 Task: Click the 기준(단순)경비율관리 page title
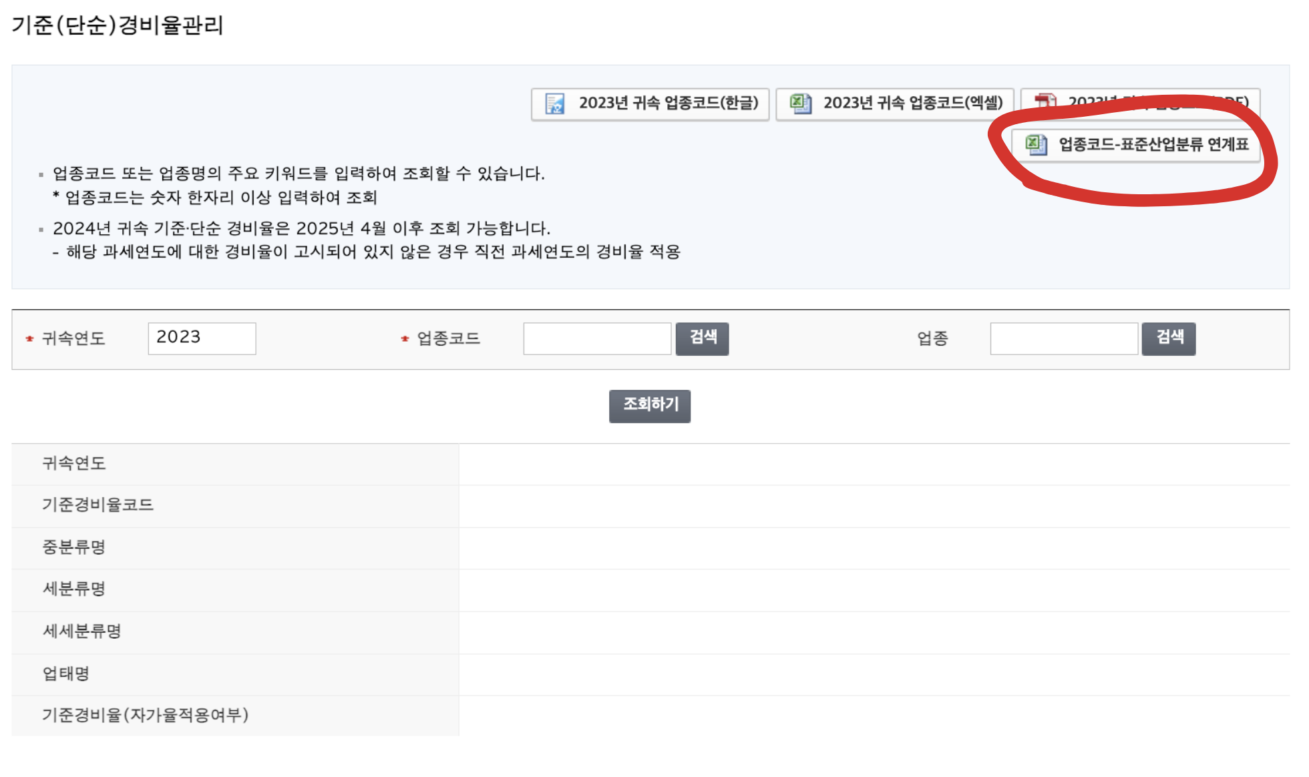pos(118,25)
